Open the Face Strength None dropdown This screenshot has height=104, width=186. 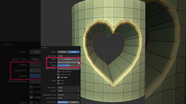tap(68, 98)
